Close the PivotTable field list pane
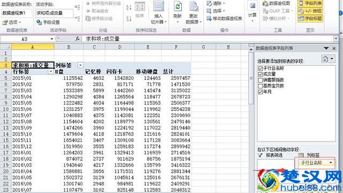 [x=334, y=48]
